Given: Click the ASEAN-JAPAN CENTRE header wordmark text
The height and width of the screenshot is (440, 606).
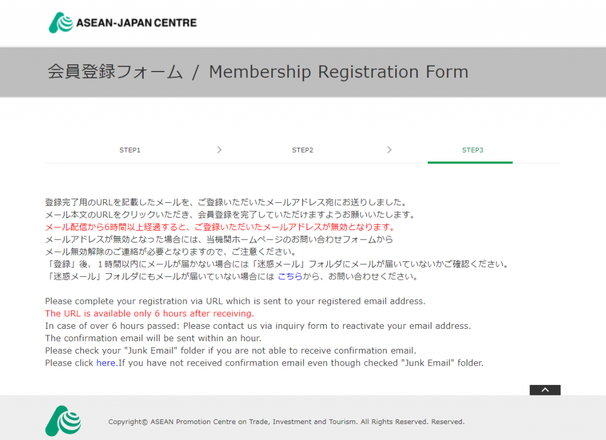Looking at the screenshot, I should click(137, 23).
